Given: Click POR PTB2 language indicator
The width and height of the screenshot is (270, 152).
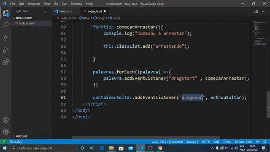Looking at the screenshot, I should (x=242, y=148).
